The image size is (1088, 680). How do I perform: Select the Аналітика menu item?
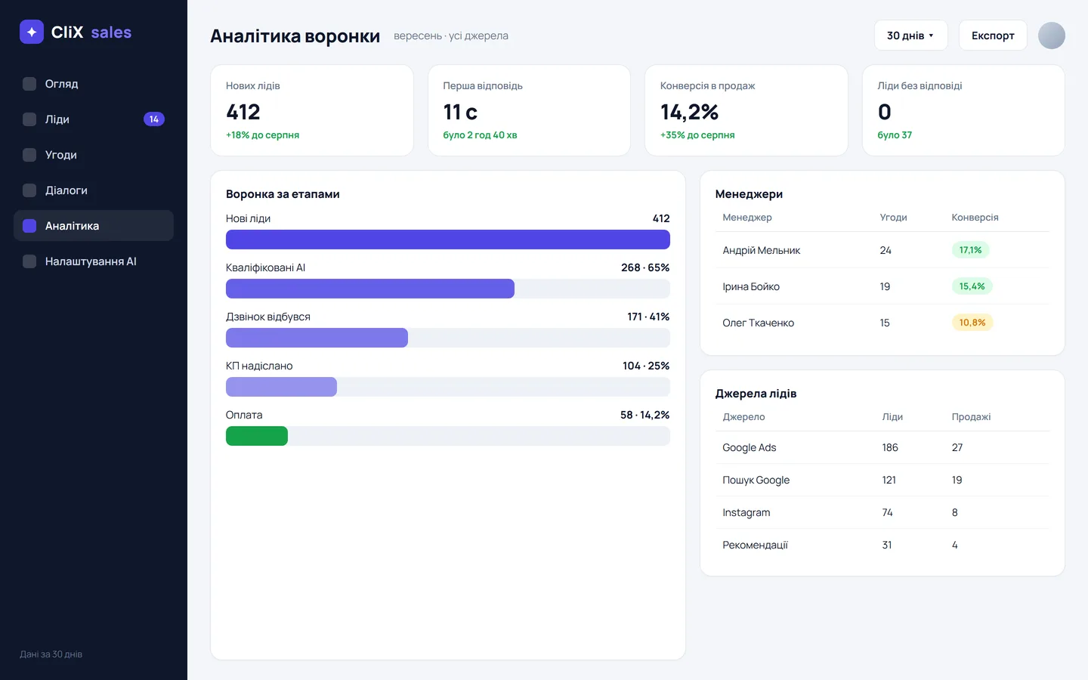pyautogui.click(x=94, y=226)
